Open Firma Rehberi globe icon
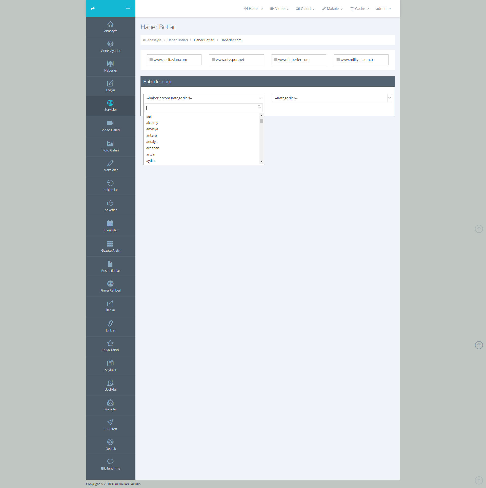The width and height of the screenshot is (486, 488). (110, 284)
